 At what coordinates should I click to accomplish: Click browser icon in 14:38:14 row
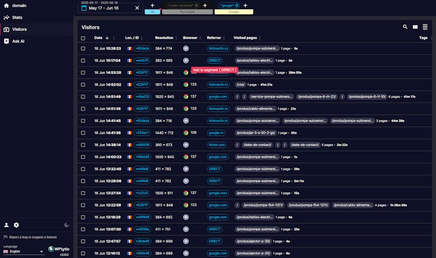coord(186,145)
